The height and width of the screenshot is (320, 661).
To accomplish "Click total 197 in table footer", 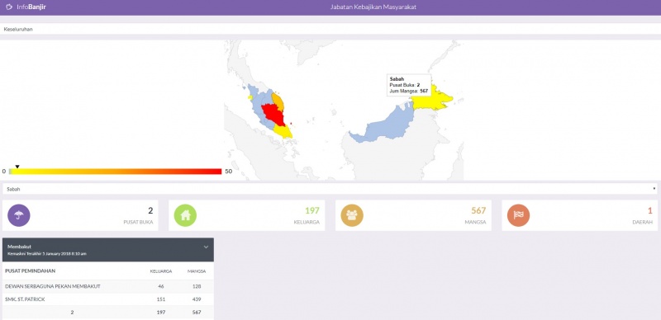I will coord(160,313).
